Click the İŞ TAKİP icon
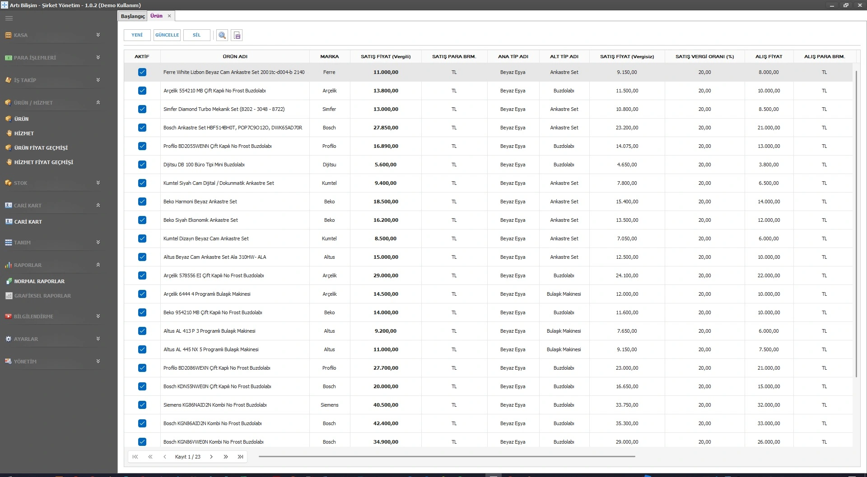This screenshot has height=477, width=867. 8,80
